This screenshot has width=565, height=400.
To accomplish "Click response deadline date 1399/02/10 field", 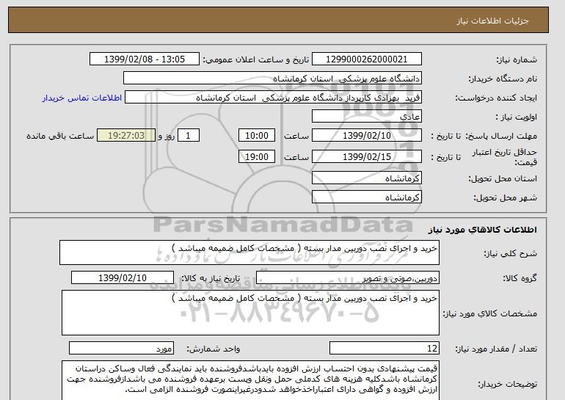I will [366, 136].
